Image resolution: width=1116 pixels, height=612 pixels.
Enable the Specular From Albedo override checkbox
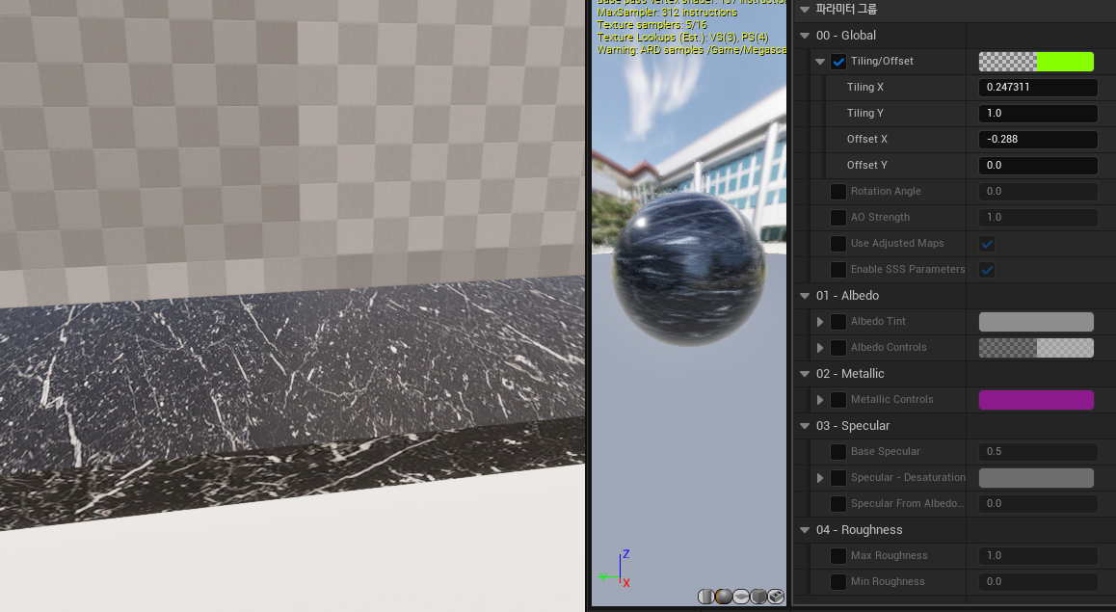pos(838,504)
